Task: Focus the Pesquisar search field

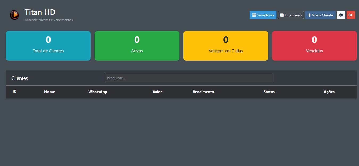Action: click(189, 78)
